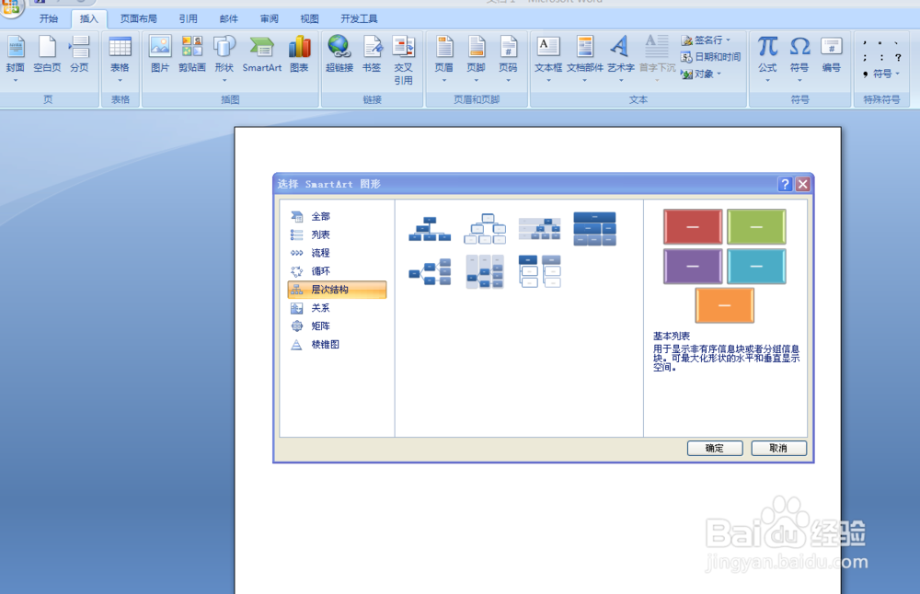The height and width of the screenshot is (594, 920).
Task: Open the 审阅 ribbon tab
Action: [269, 17]
